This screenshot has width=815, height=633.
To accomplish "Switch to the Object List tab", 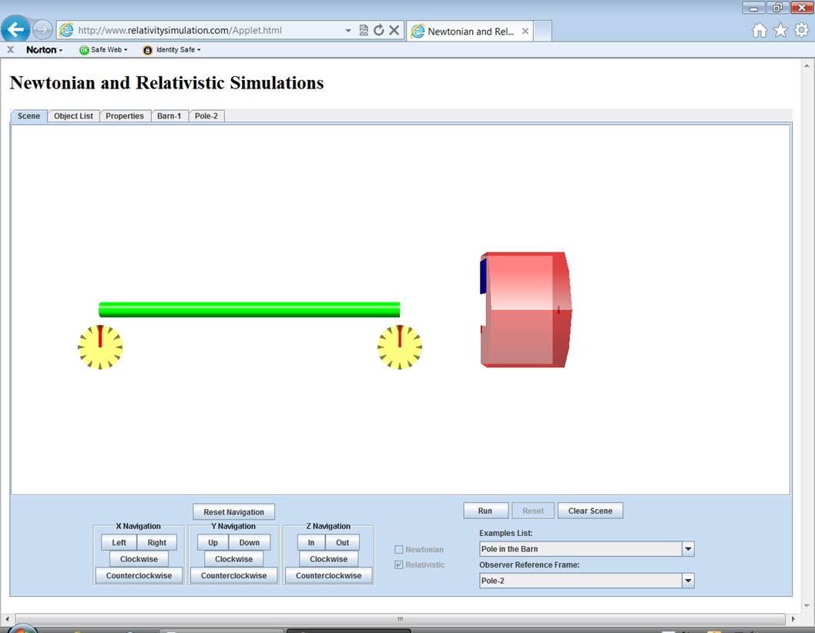I will pyautogui.click(x=73, y=116).
